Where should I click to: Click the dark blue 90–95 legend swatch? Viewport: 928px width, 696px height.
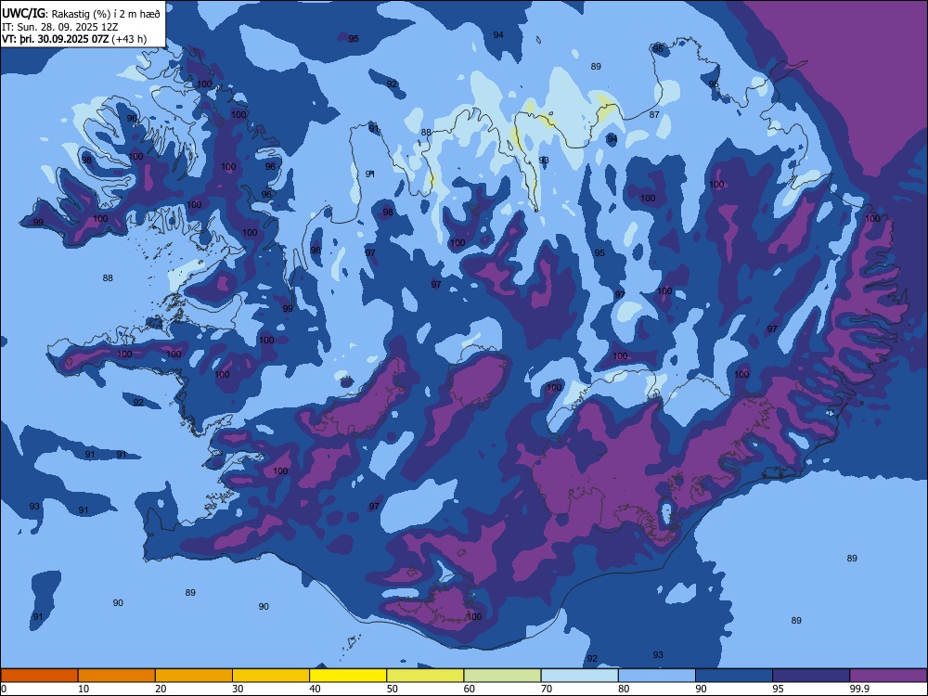click(x=734, y=676)
